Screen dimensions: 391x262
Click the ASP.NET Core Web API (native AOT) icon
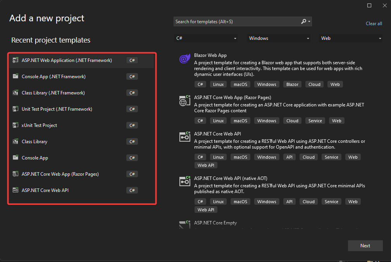click(x=184, y=181)
